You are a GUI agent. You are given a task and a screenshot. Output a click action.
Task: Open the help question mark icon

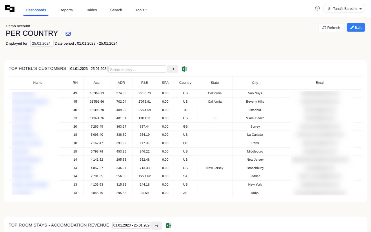coord(317,8)
